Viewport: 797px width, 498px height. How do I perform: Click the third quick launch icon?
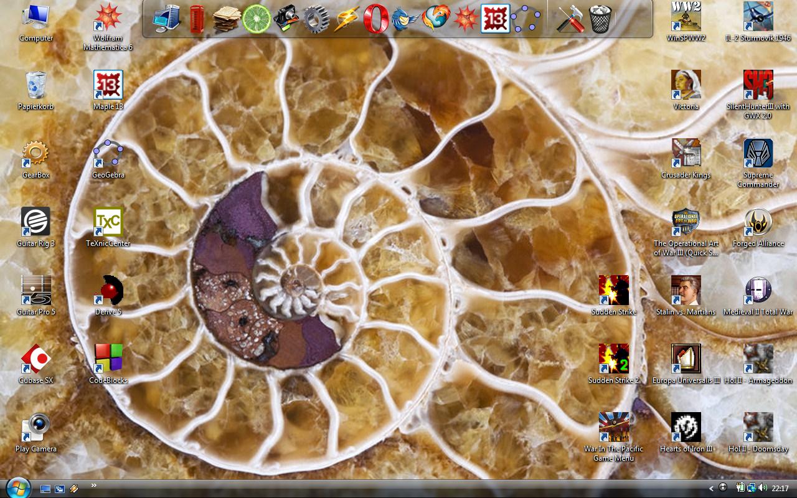click(x=74, y=489)
